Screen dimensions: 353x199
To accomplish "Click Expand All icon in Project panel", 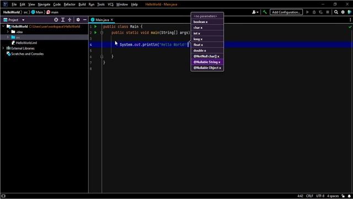I will [63, 20].
